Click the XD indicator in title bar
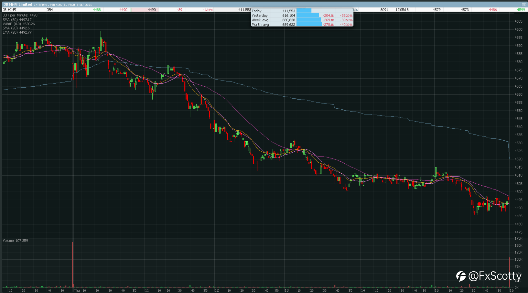 (524, 5)
